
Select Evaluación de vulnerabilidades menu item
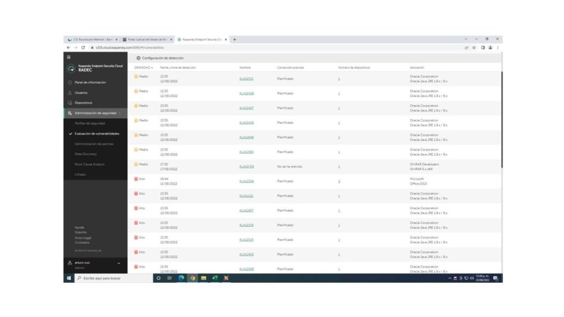pos(97,133)
